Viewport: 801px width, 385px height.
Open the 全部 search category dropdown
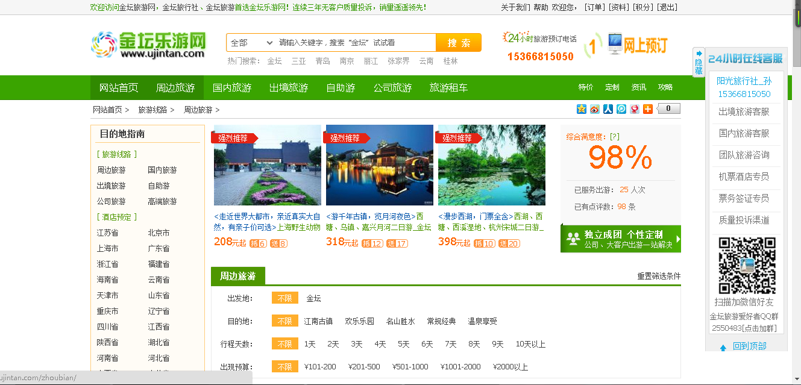click(251, 43)
